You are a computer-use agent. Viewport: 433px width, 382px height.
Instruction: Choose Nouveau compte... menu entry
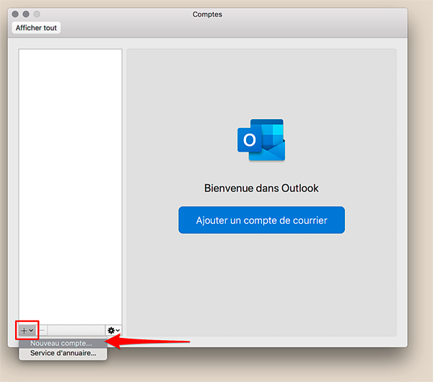[63, 343]
